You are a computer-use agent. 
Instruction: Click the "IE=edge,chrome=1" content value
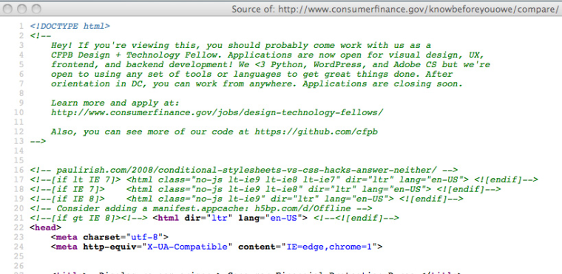(329, 247)
